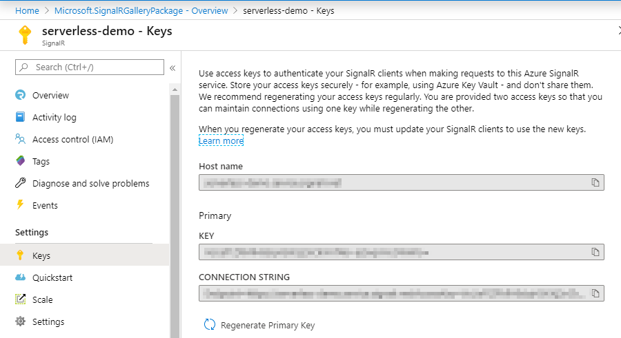This screenshot has width=621, height=338.
Task: Copy the Host name value
Action: pos(595,182)
